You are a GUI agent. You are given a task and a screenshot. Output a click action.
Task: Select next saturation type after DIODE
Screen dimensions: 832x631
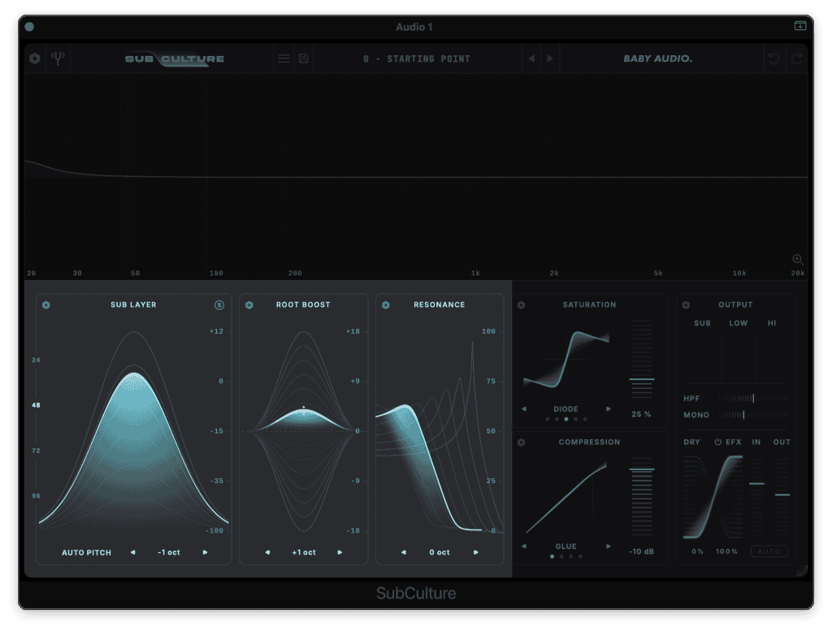click(608, 408)
